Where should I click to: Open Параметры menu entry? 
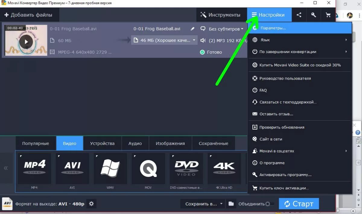pyautogui.click(x=300, y=28)
